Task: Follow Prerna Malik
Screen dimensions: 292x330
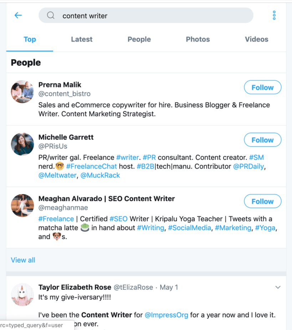Action: point(262,87)
